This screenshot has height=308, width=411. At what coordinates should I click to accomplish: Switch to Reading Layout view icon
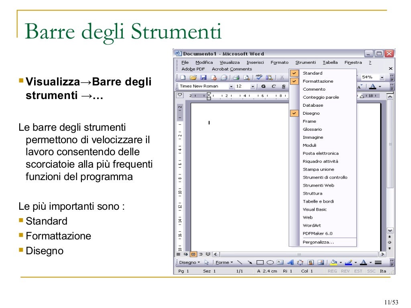click(208, 254)
